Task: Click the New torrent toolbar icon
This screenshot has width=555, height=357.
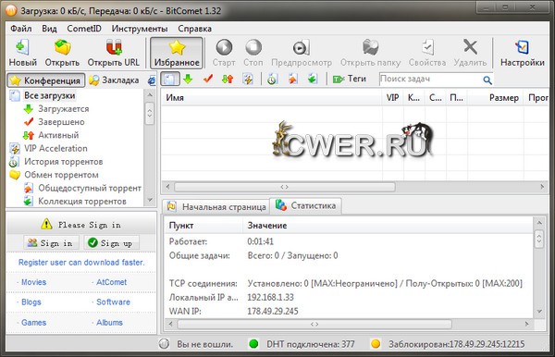Action: tap(22, 47)
